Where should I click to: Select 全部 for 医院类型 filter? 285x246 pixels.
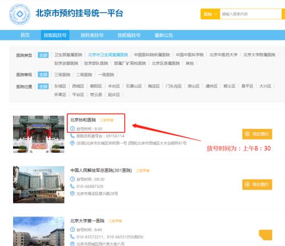point(43,55)
